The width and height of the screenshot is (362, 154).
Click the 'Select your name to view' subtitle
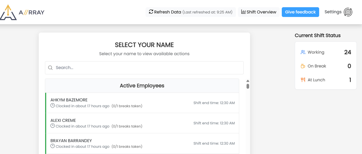[x=144, y=53]
